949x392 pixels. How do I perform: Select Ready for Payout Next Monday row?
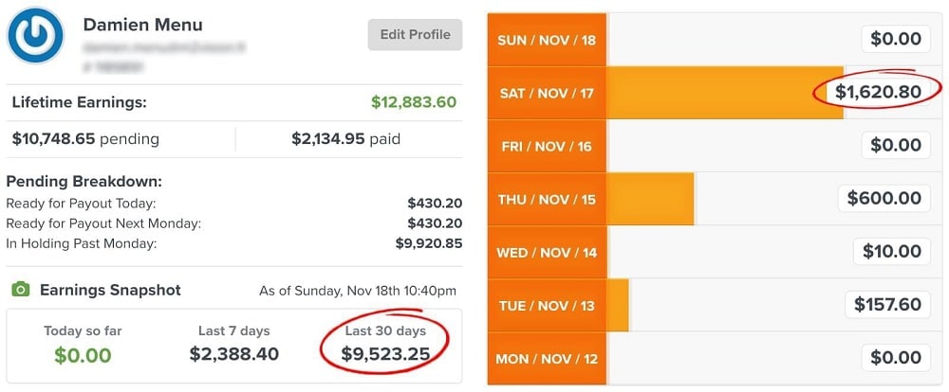(234, 223)
